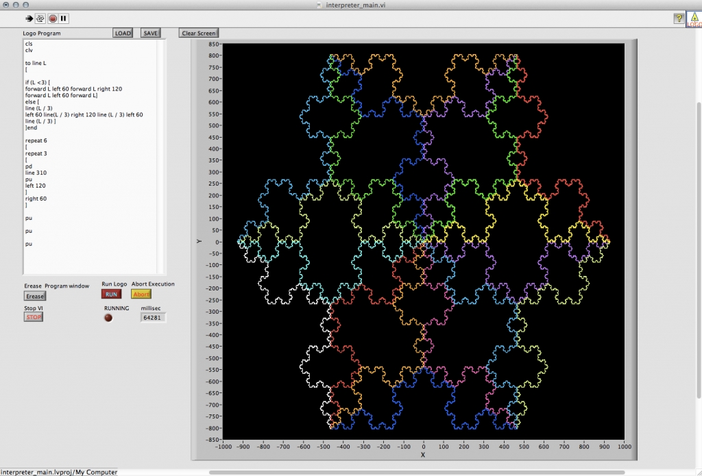702x476 pixels.
Task: Pause the VI with the toolbar pause icon
Action: pyautogui.click(x=64, y=18)
